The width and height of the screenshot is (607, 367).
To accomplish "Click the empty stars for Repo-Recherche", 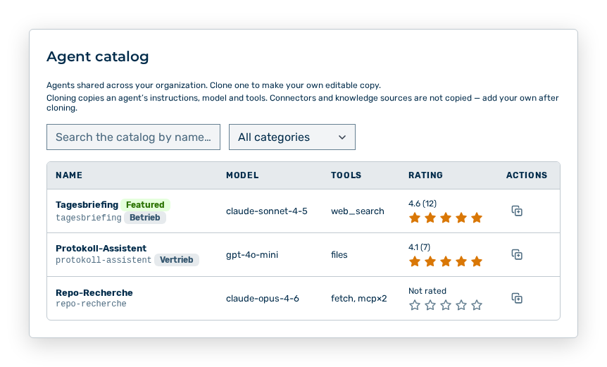I will coord(446,306).
